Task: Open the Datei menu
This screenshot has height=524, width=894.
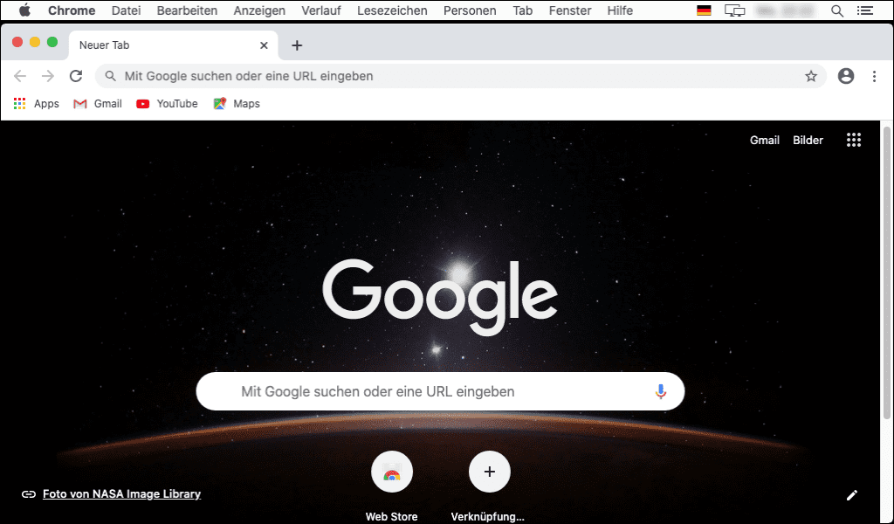Action: pyautogui.click(x=126, y=10)
